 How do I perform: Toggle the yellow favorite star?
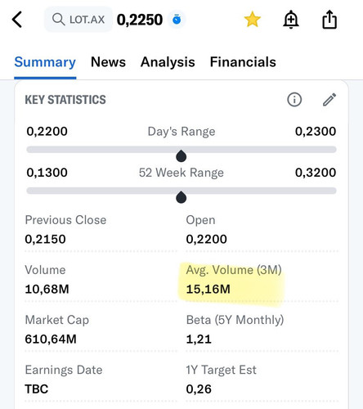253,20
